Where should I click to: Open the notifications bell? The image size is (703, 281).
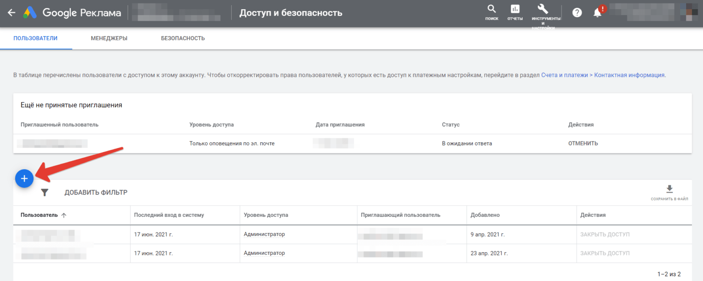[597, 13]
